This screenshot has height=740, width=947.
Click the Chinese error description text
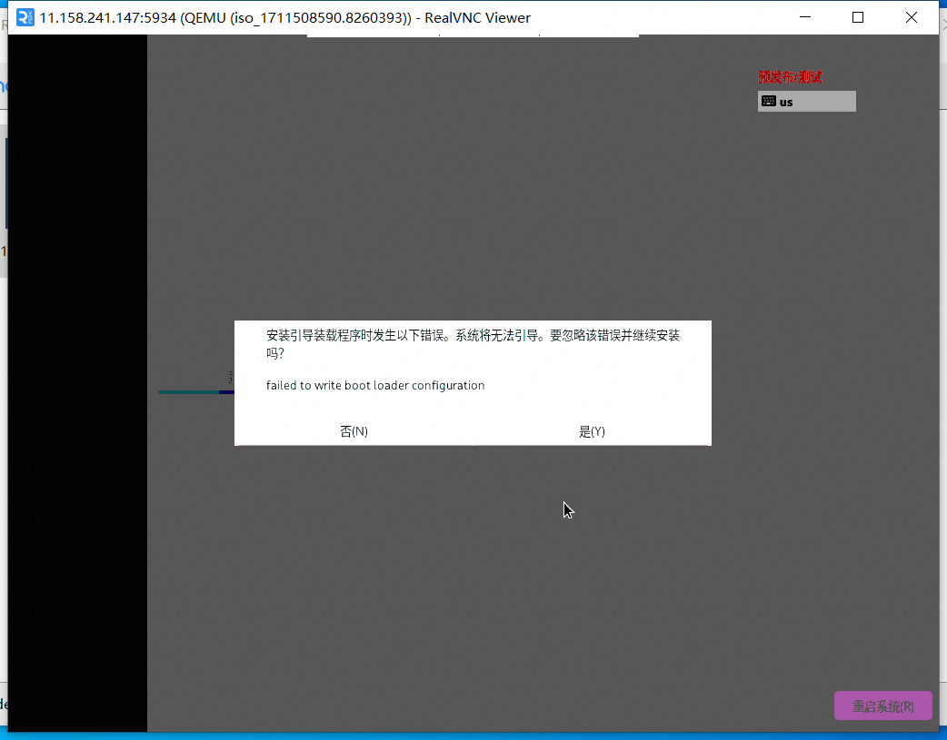pyautogui.click(x=473, y=336)
